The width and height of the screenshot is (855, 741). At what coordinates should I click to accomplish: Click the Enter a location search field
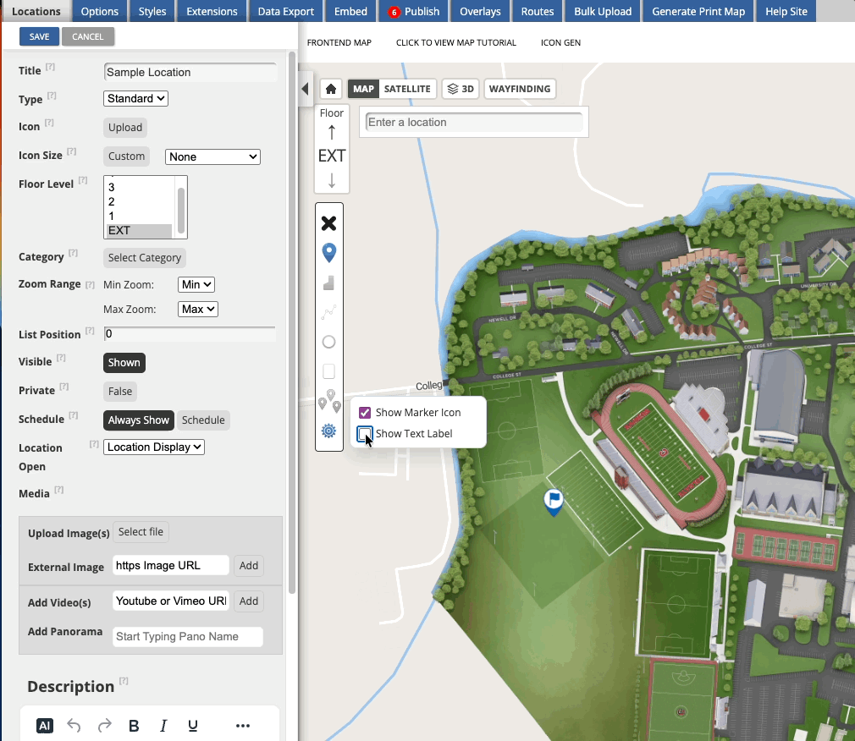tap(473, 123)
